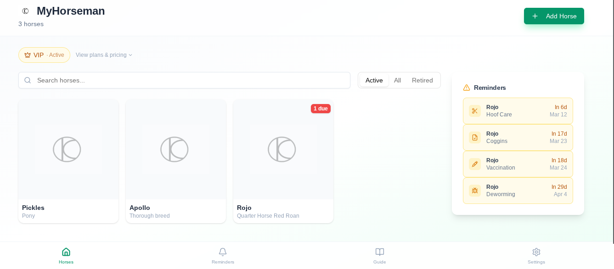Expand View plans & pricing

coord(104,55)
